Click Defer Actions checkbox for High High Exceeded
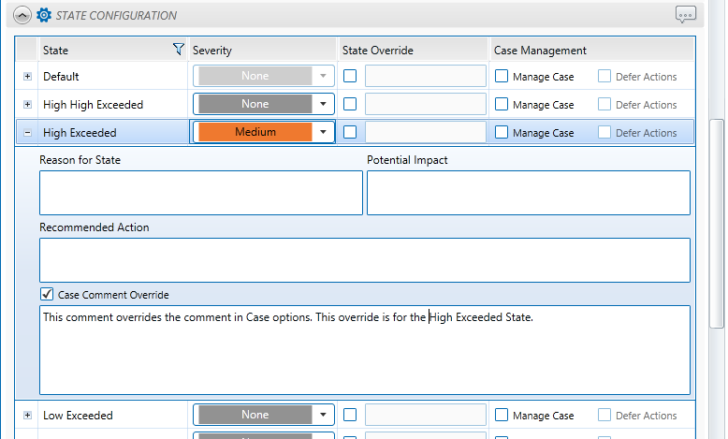 click(604, 104)
